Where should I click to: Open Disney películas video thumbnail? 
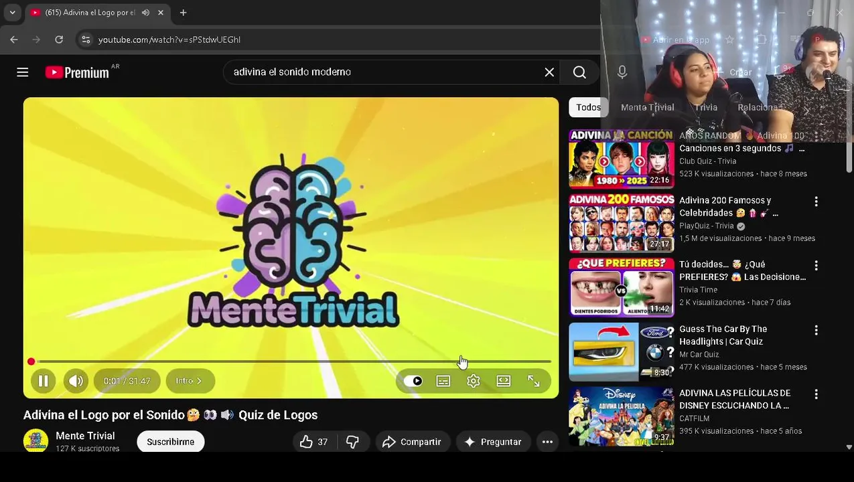pyautogui.click(x=622, y=416)
